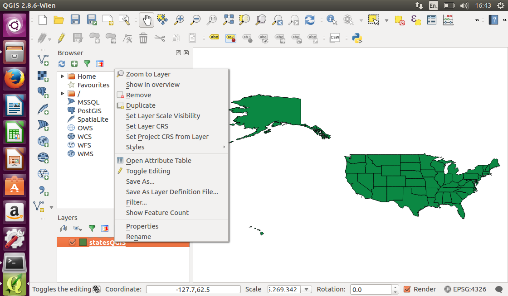Click EPSG:4326 CRS status button
Screen dimensions: 508x296
coord(465,289)
